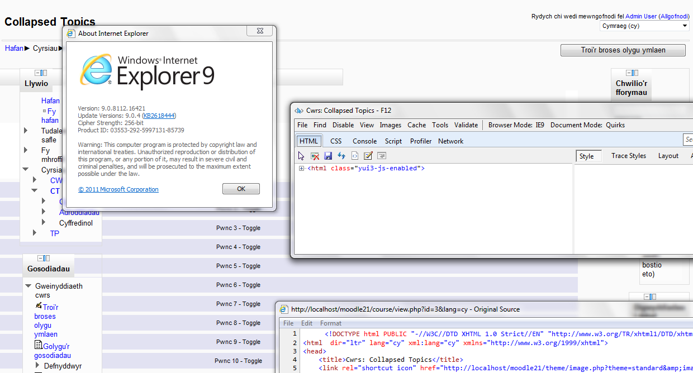Expand the html node in the DOM tree

click(302, 168)
